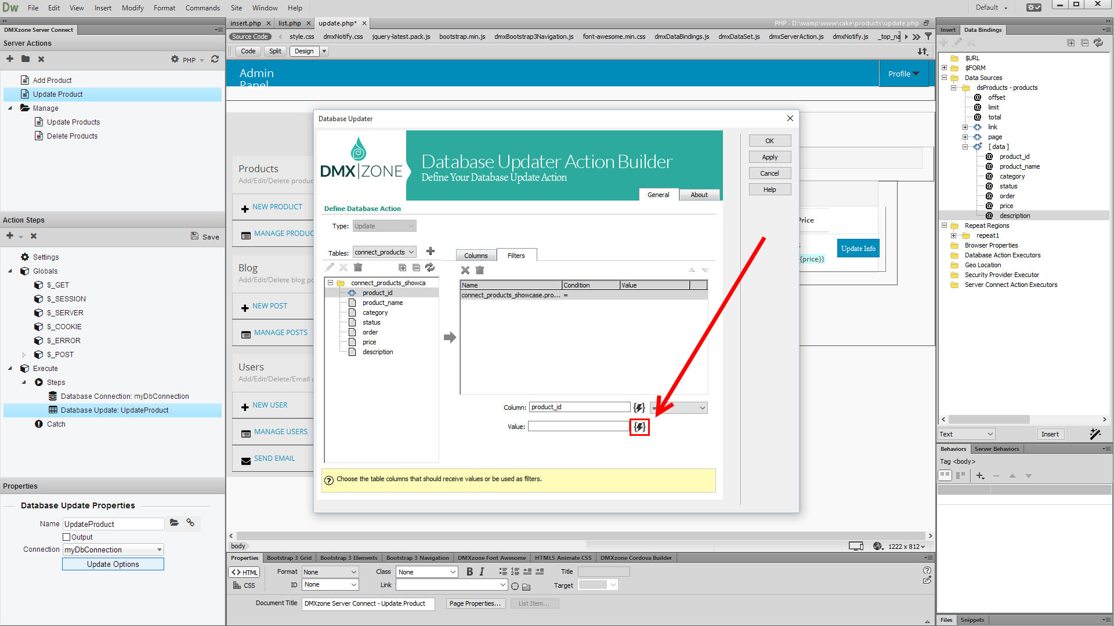Image resolution: width=1114 pixels, height=626 pixels.
Task: Refresh the Server Actions list
Action: click(215, 59)
